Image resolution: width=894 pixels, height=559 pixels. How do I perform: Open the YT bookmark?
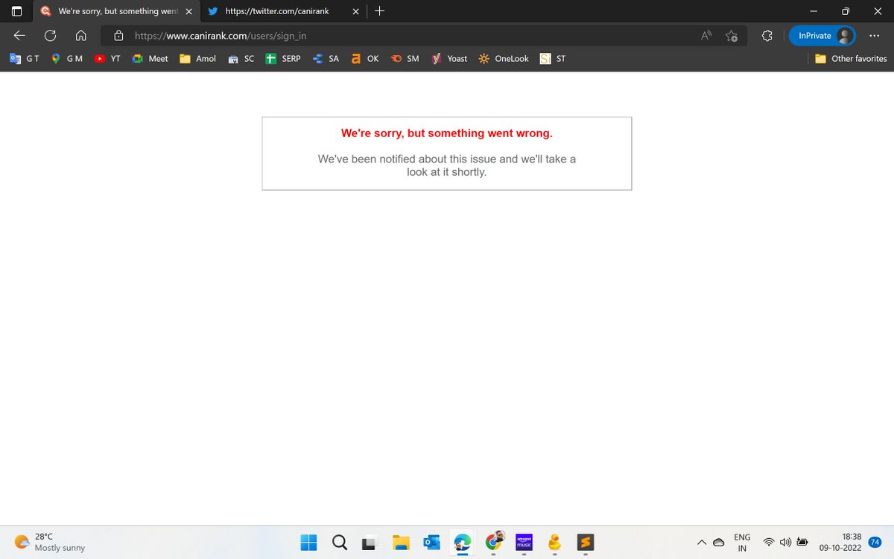tap(108, 58)
